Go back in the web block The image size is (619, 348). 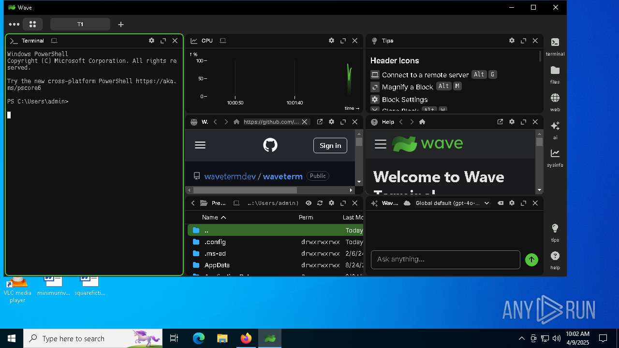pos(215,122)
